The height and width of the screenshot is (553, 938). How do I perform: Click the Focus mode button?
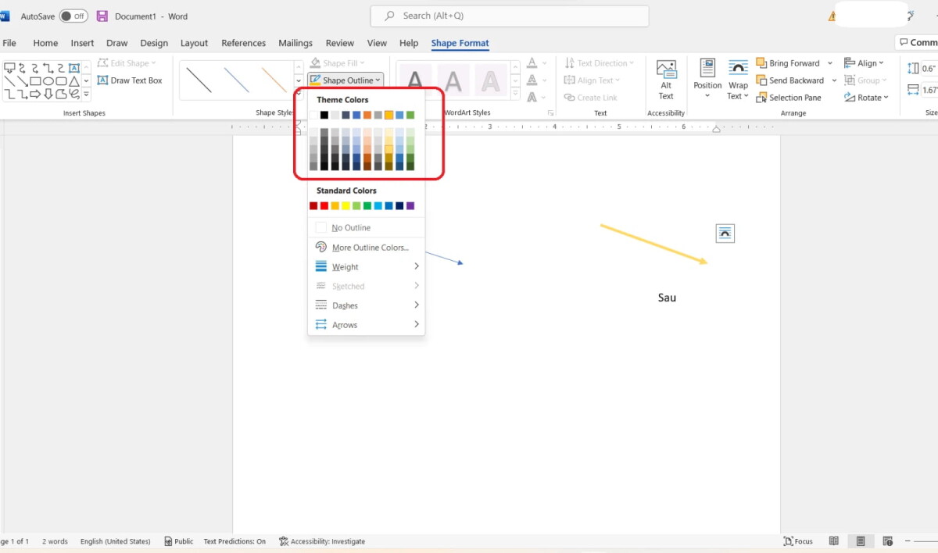(x=798, y=541)
